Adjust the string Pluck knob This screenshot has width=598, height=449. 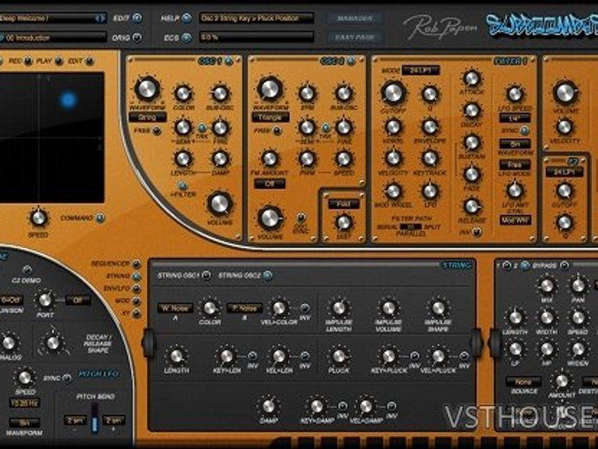(339, 356)
